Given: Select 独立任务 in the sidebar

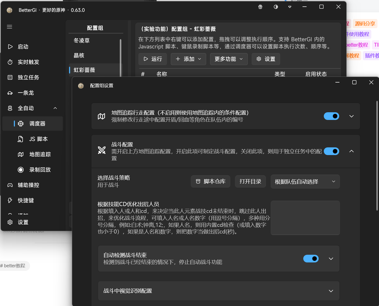Looking at the screenshot, I should pyautogui.click(x=33, y=77).
